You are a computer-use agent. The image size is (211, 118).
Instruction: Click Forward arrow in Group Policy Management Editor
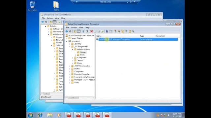46,22
